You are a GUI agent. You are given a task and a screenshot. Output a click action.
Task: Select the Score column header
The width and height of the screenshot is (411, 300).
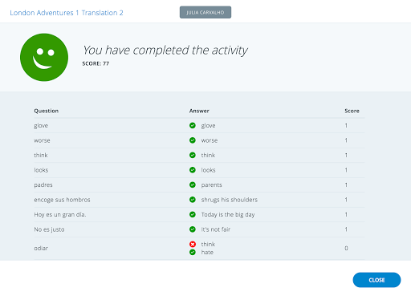[352, 111]
